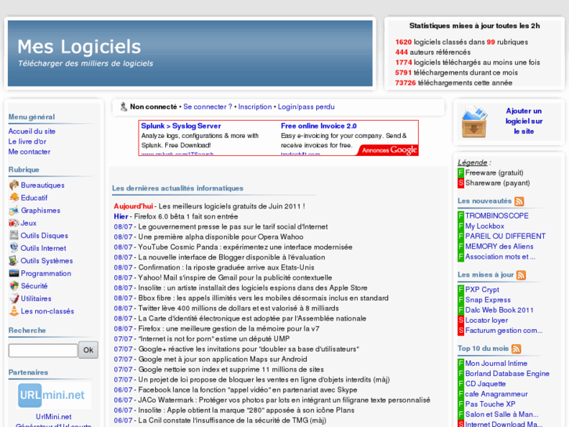This screenshot has width=569, height=427.
Task: Click the Ok search button
Action: (x=88, y=350)
